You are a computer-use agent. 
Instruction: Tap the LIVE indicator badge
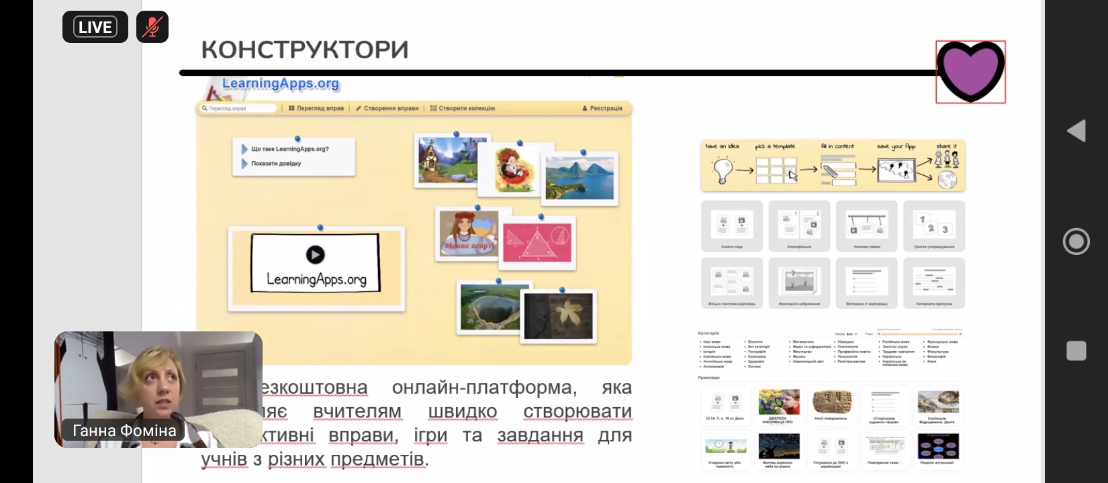click(x=95, y=28)
